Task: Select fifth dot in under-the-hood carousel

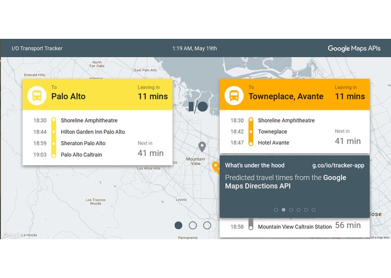Action: tap(306, 210)
